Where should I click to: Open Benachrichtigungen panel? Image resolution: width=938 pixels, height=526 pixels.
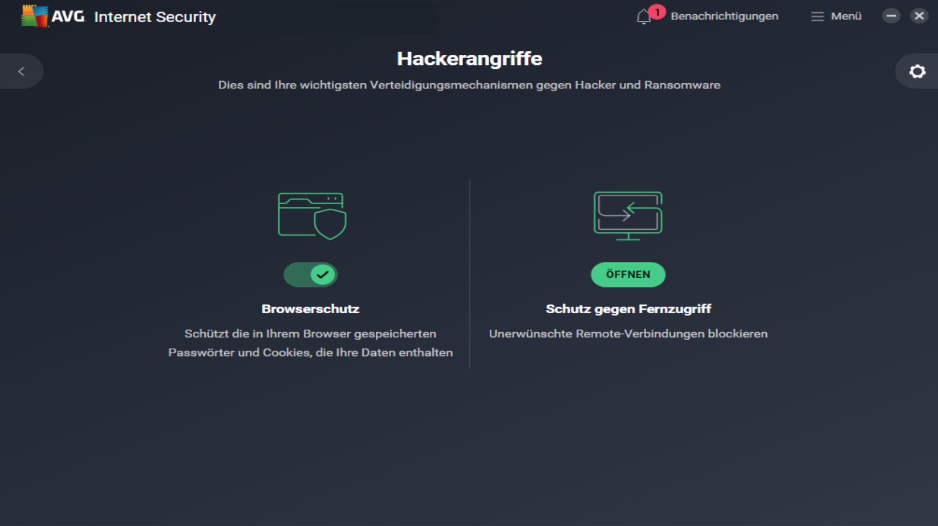[x=724, y=17]
